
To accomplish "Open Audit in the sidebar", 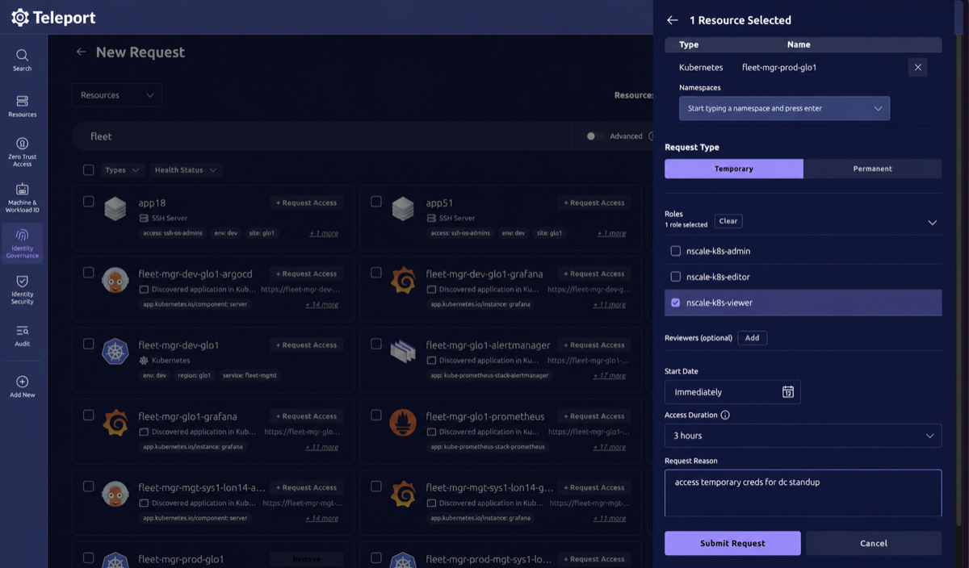I will click(23, 336).
